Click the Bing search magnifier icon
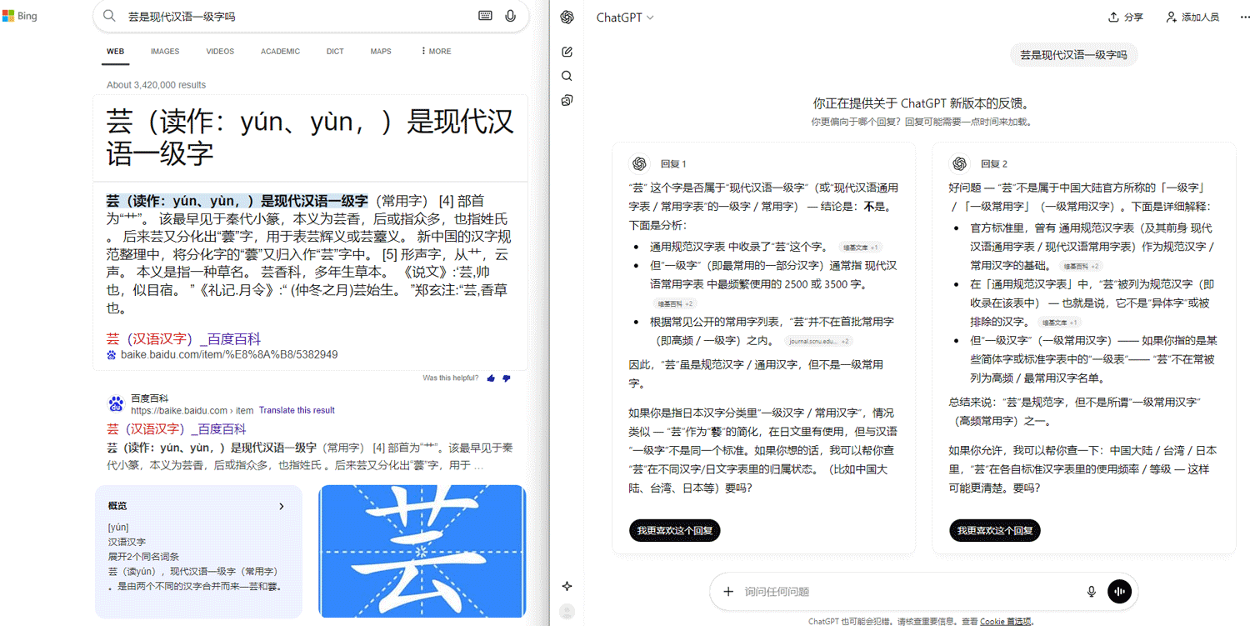1250x626 pixels. pos(109,16)
